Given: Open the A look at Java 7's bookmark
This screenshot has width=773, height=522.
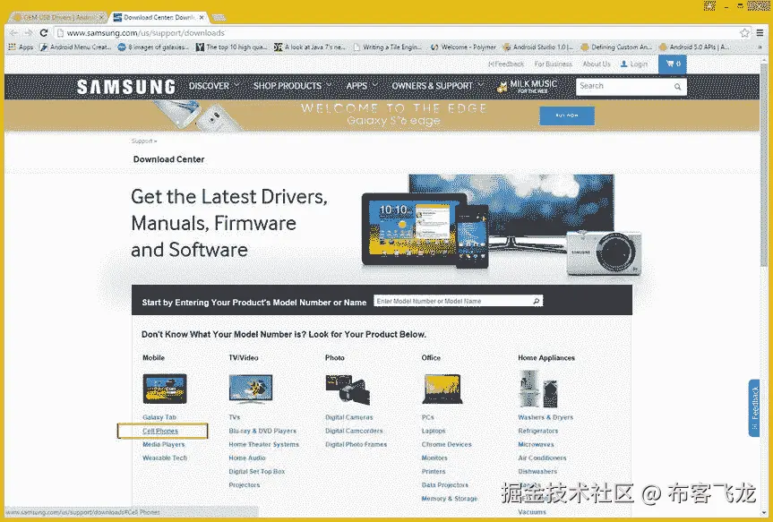Looking at the screenshot, I should 310,47.
